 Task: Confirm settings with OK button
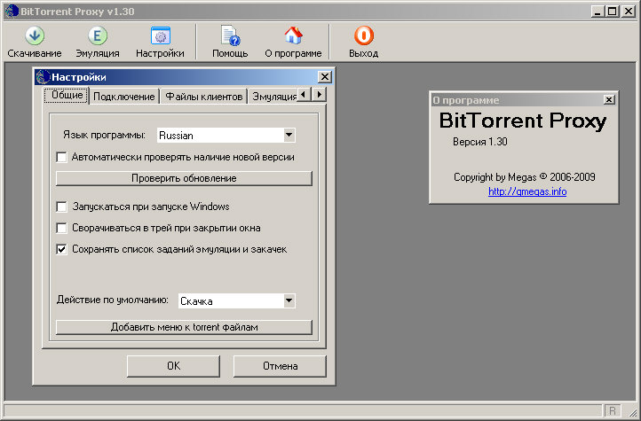173,366
